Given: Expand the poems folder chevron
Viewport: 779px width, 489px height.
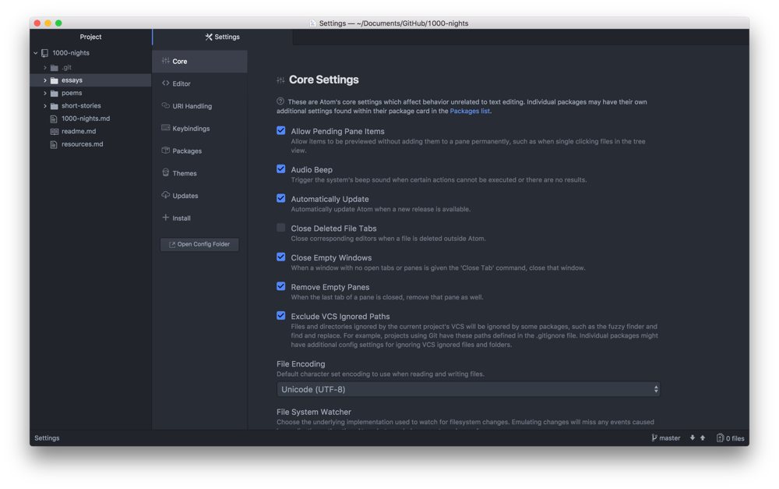Looking at the screenshot, I should [44, 93].
